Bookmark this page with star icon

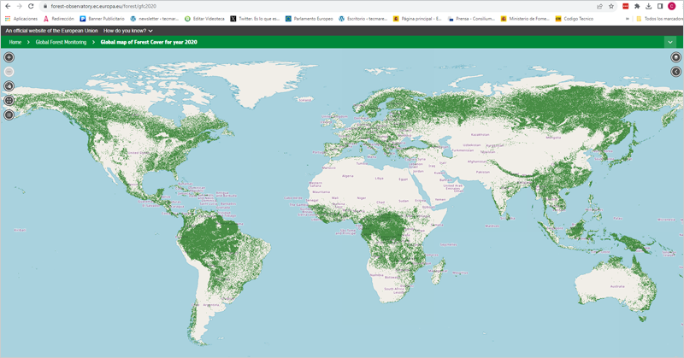(611, 6)
